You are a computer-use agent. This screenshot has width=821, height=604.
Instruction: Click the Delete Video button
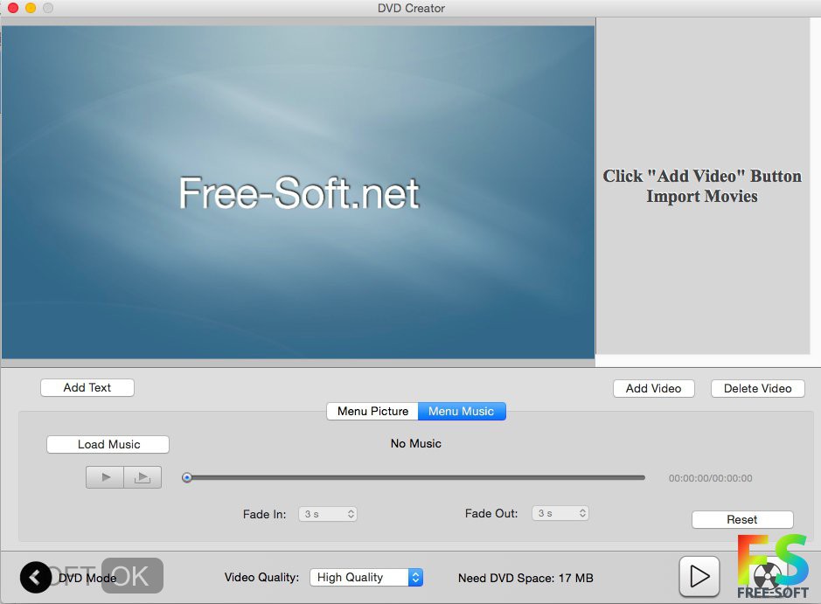tap(758, 388)
